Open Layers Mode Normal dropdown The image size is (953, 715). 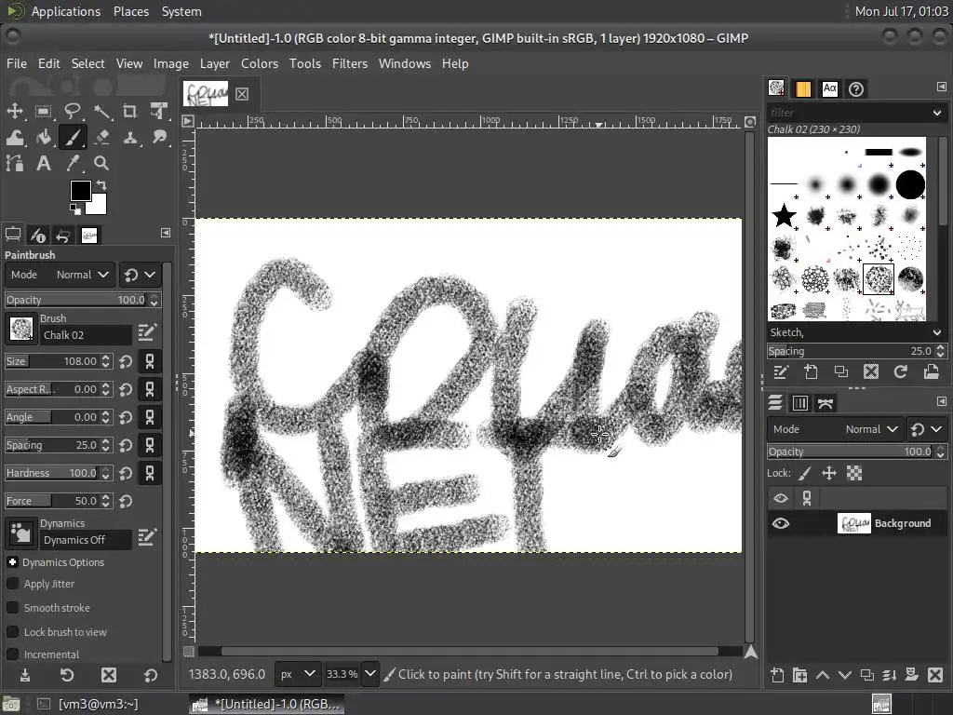[835, 429]
